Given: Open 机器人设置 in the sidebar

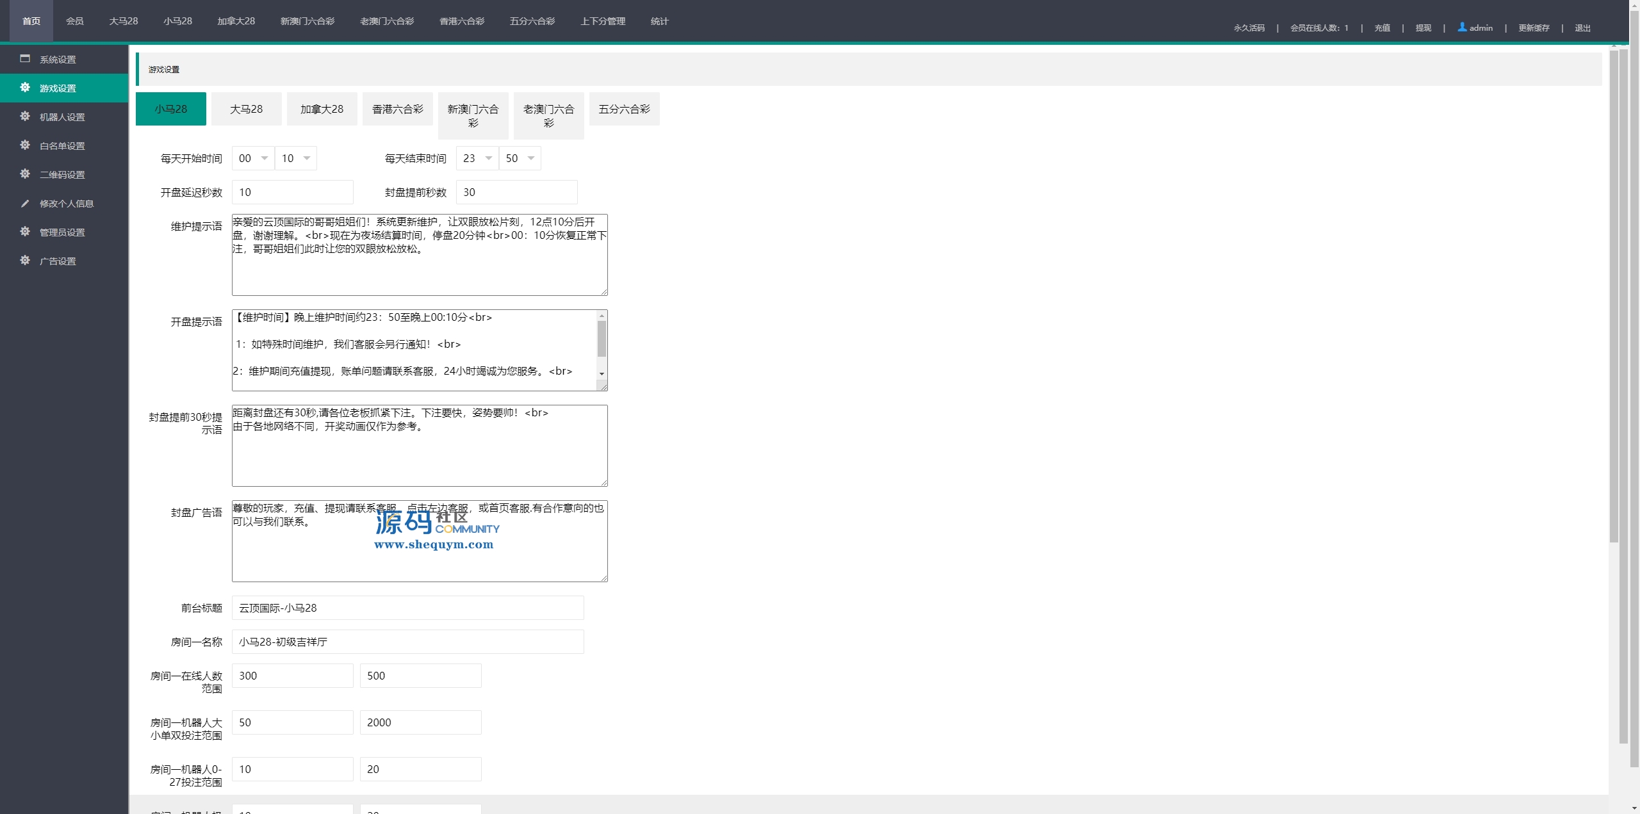Looking at the screenshot, I should pyautogui.click(x=64, y=117).
